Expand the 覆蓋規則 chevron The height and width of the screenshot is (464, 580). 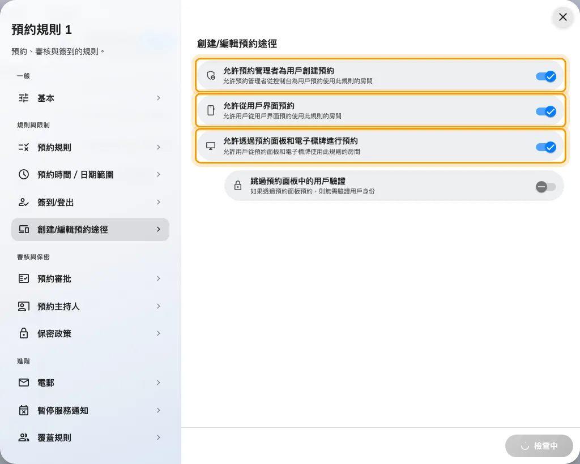(159, 437)
